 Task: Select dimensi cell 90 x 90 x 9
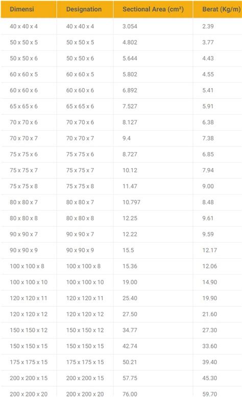pyautogui.click(x=23, y=250)
